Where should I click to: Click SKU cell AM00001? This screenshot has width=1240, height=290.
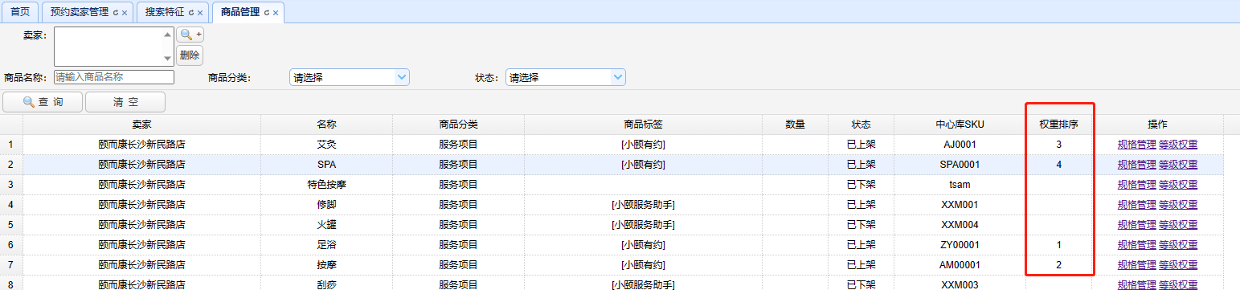[x=960, y=265]
